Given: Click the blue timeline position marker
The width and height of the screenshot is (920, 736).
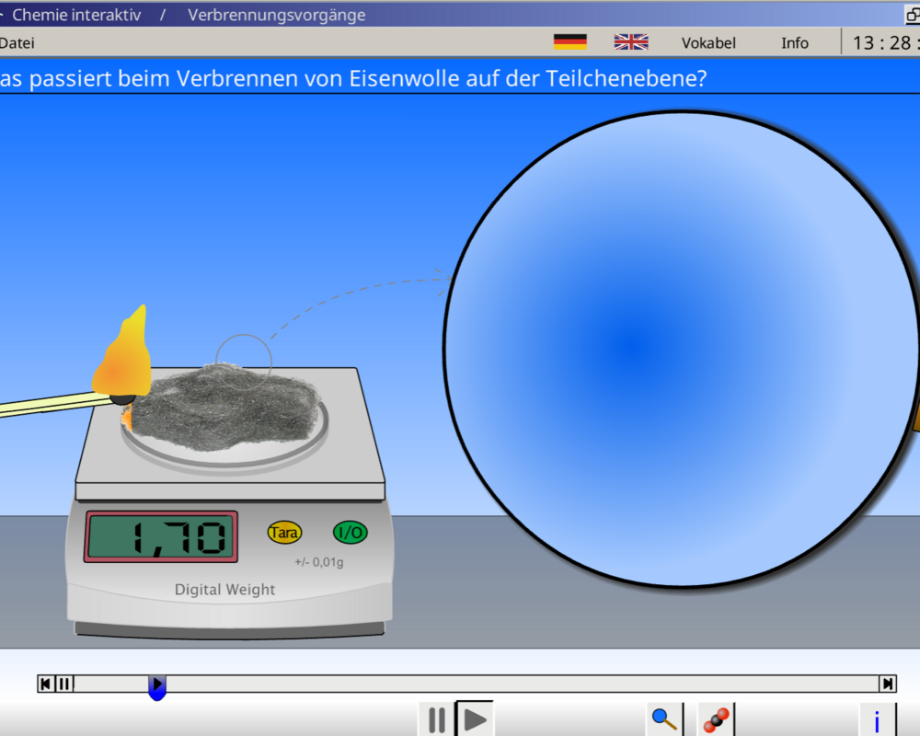Looking at the screenshot, I should (157, 686).
